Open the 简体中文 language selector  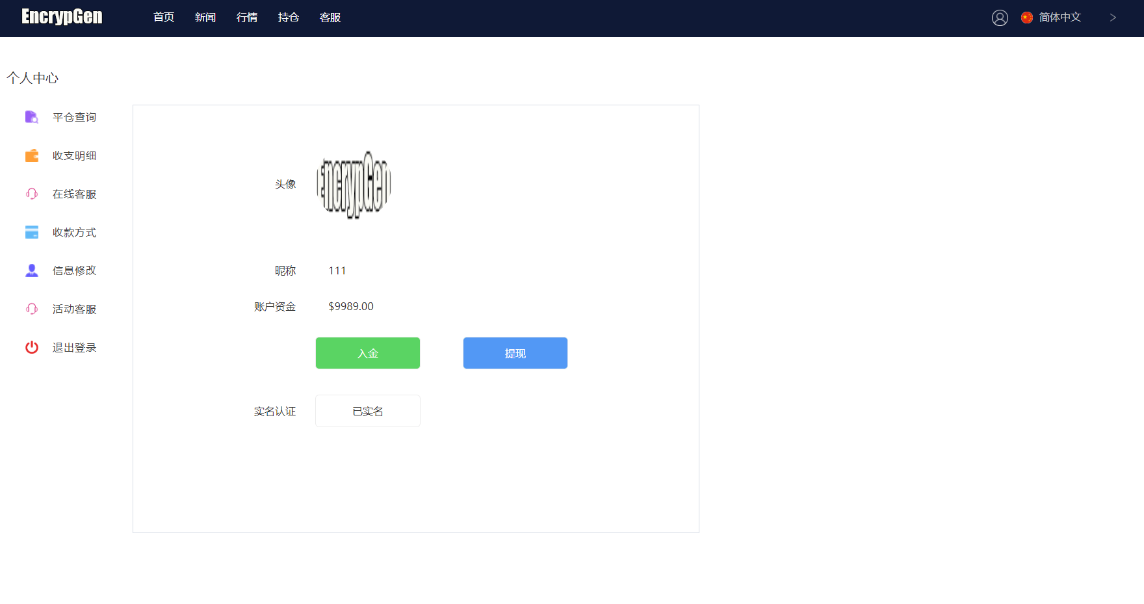[1059, 18]
